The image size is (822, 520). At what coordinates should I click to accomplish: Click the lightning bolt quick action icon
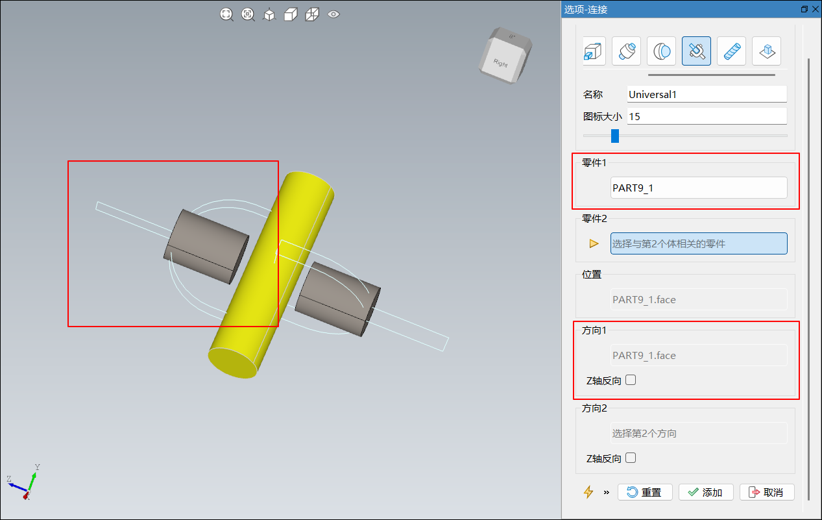(588, 492)
